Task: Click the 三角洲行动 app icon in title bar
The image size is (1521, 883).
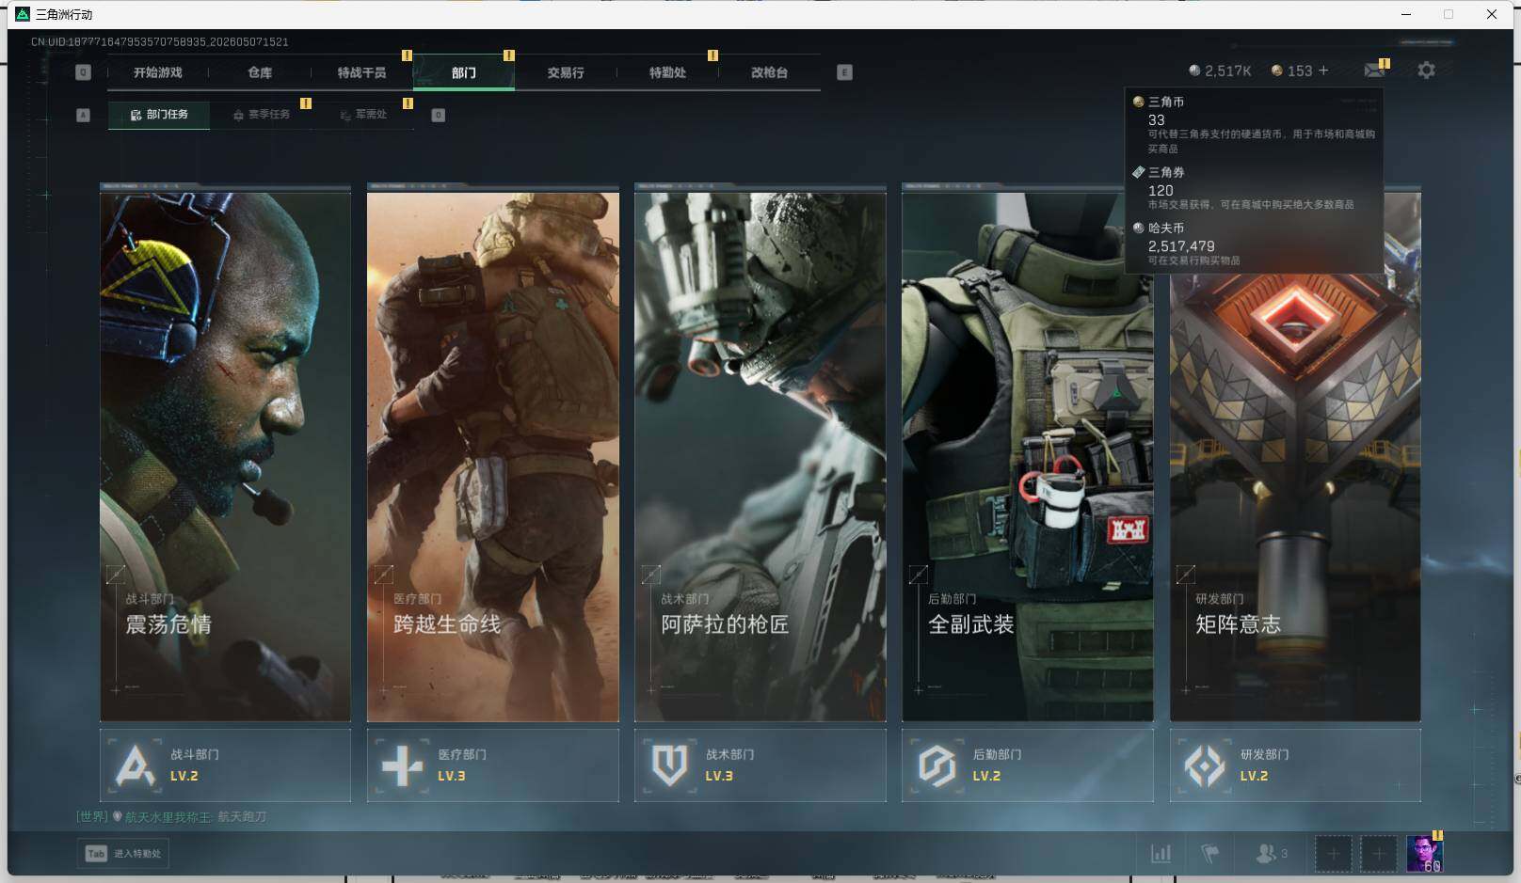Action: click(23, 14)
